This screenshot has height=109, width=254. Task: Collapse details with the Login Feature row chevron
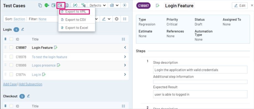coord(125,47)
